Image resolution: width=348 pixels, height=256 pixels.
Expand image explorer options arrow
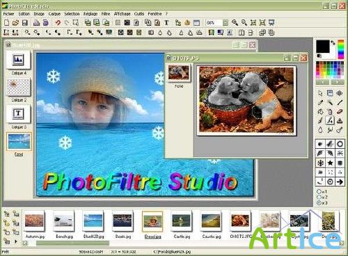[x=16, y=241]
